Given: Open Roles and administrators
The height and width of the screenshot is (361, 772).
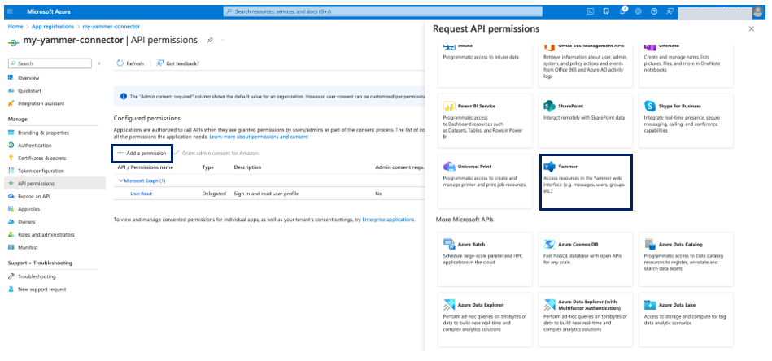Looking at the screenshot, I should [46, 235].
